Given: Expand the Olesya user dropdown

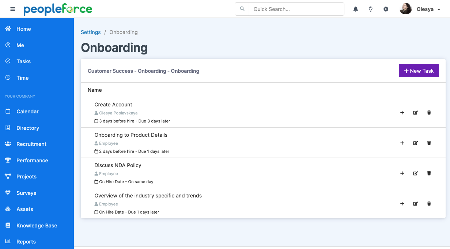Looking at the screenshot, I should click(x=439, y=10).
